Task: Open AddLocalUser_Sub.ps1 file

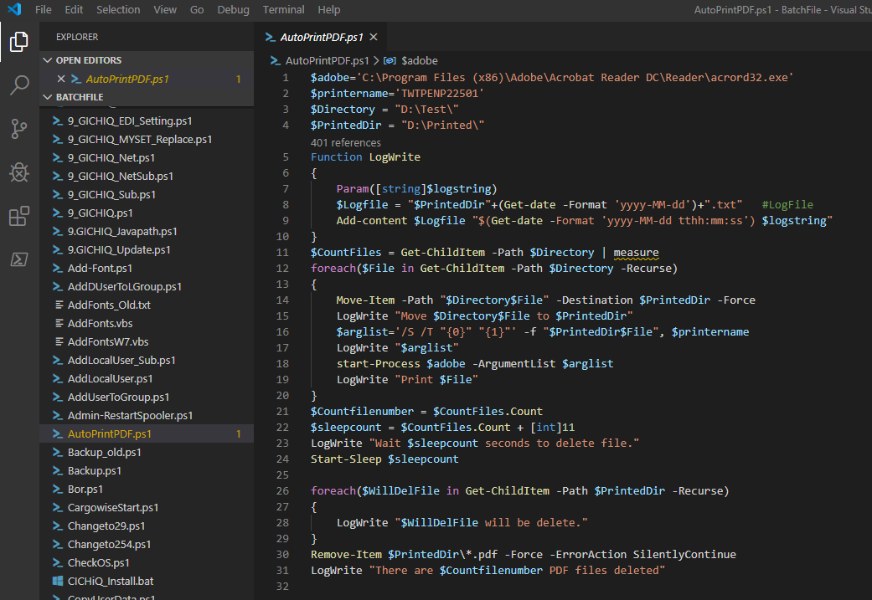Action: click(x=147, y=360)
